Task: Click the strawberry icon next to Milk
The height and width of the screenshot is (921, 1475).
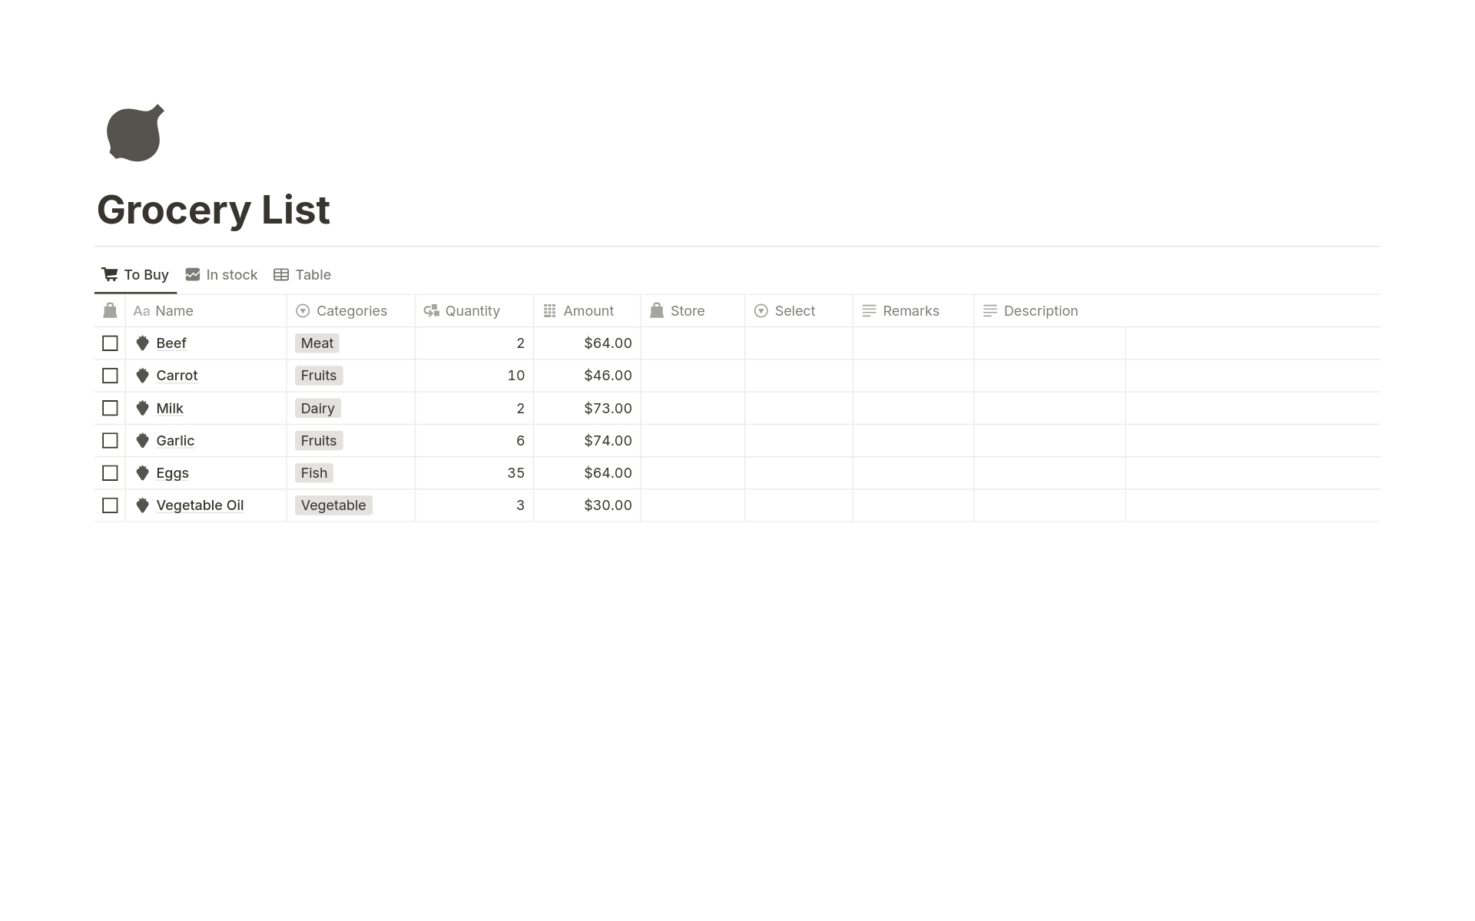Action: (x=142, y=408)
